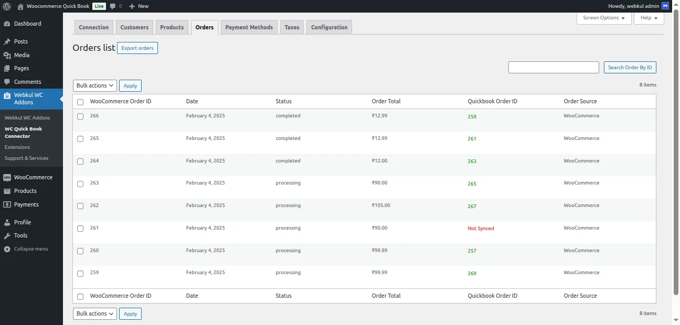
Task: Click the WordPress logo icon
Action: [x=7, y=6]
